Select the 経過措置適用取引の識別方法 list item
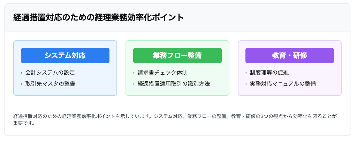This screenshot has width=357, height=141. [174, 84]
